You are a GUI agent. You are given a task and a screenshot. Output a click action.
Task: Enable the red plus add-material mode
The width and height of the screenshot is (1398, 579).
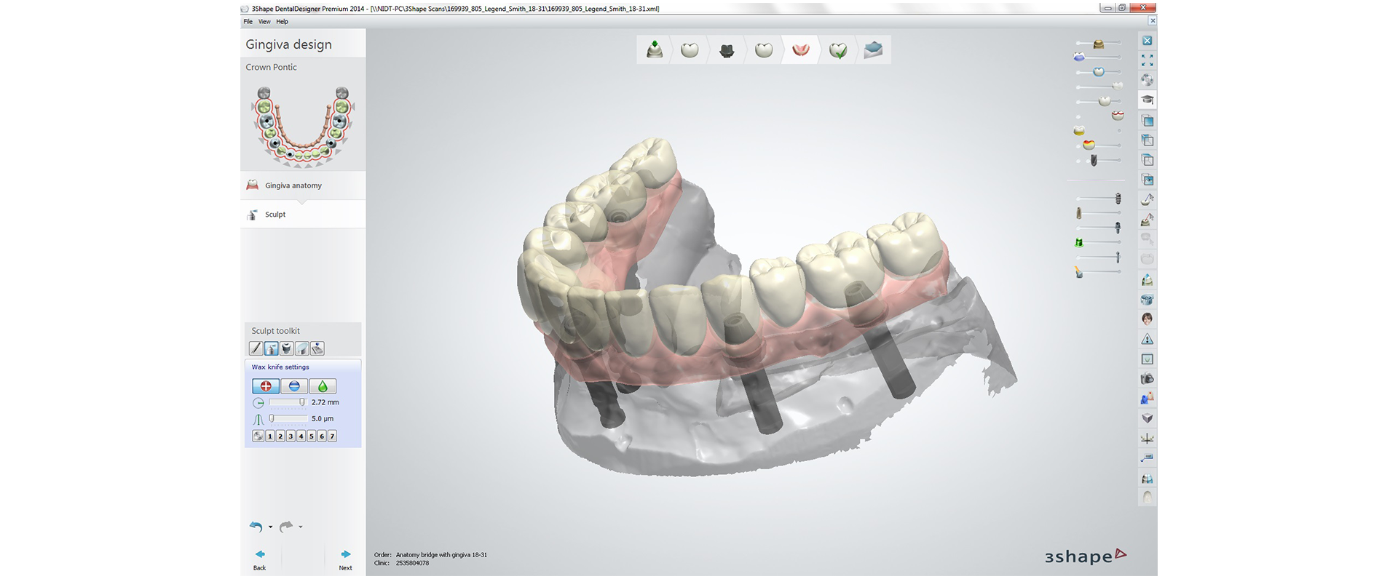tap(266, 386)
